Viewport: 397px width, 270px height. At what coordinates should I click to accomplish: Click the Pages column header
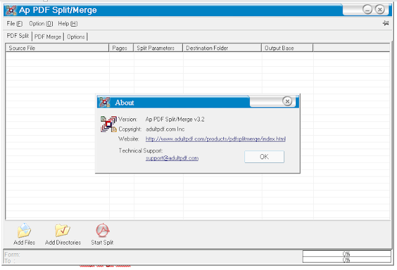122,48
